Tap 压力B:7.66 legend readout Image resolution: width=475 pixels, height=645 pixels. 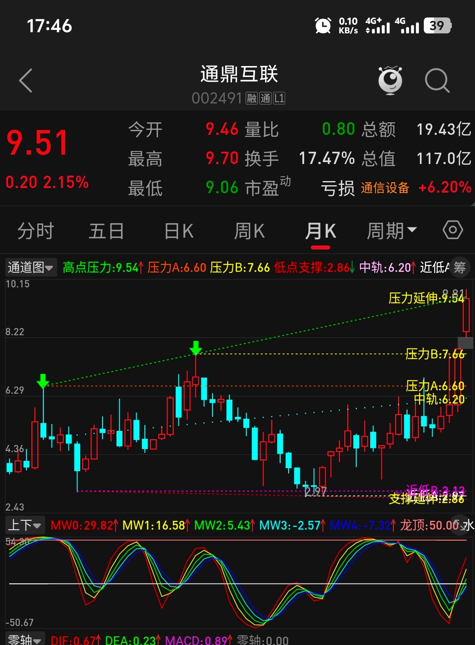click(x=240, y=267)
